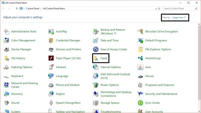The image size is (201, 113).
Task: Click the Control Panel breadcrumb
Action: (x=33, y=9)
